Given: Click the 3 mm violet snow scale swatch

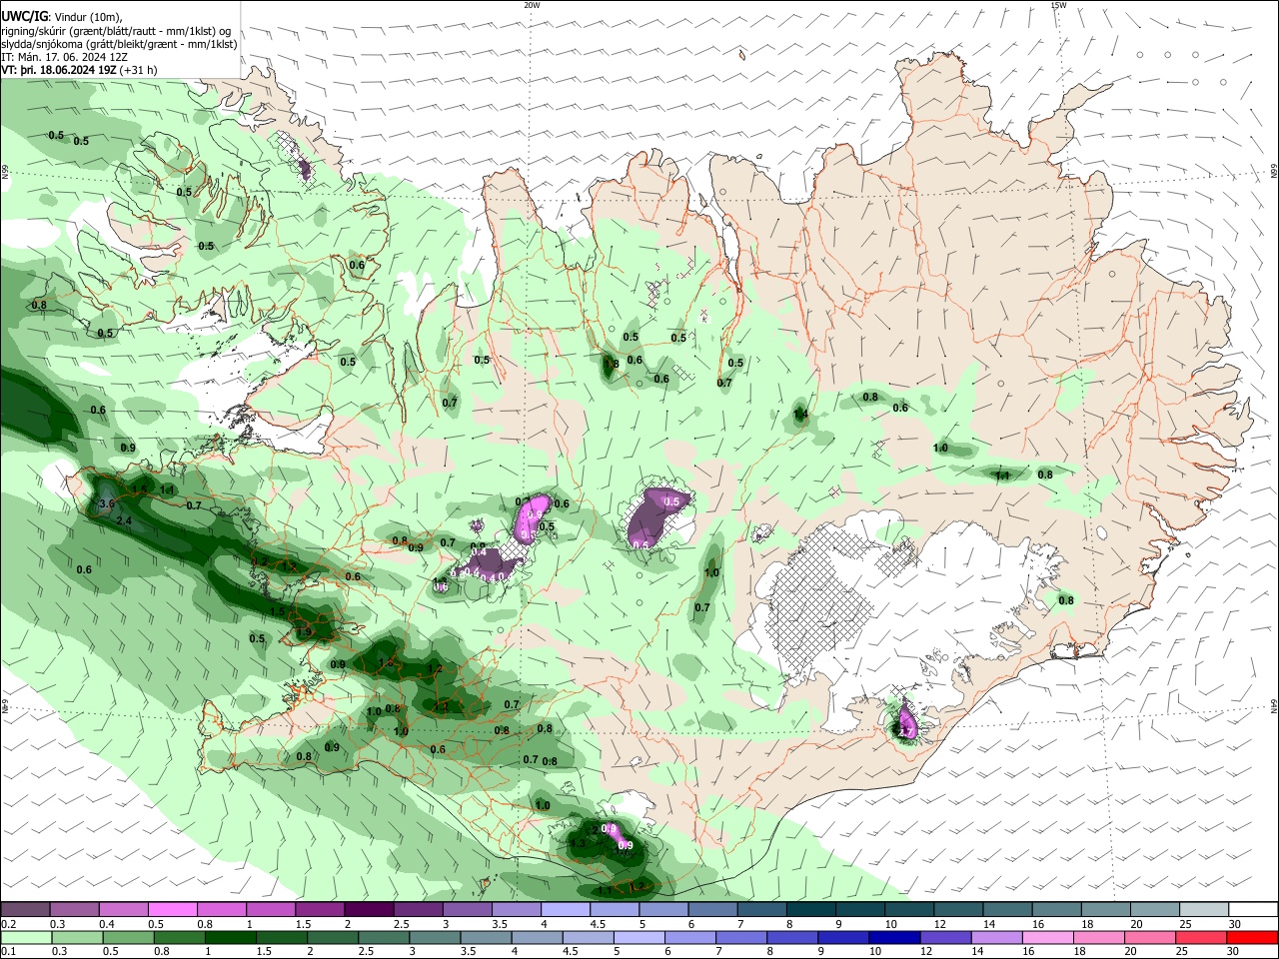Looking at the screenshot, I should click(x=467, y=910).
